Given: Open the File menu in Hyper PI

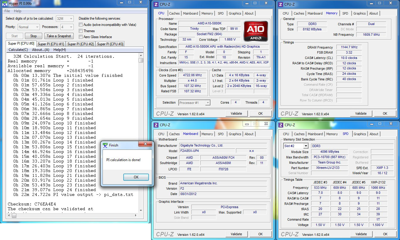Looking at the screenshot, I should click(x=7, y=11).
